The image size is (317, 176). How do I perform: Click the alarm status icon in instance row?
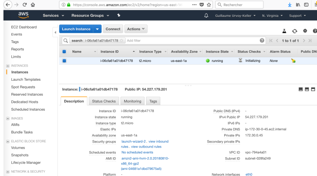(293, 61)
